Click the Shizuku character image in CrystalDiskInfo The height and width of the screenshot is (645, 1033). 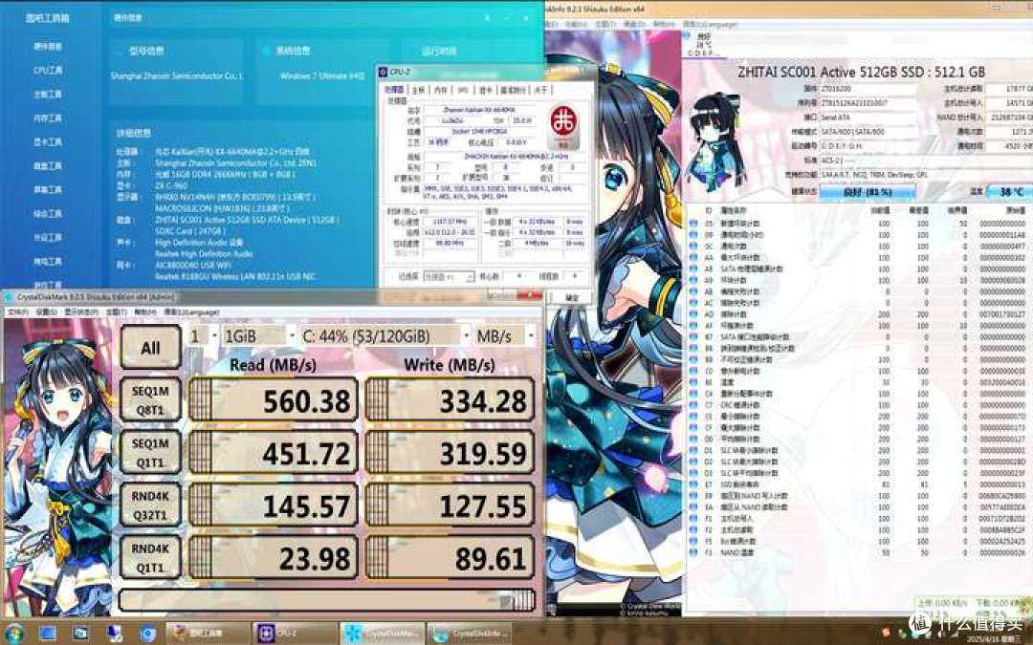click(x=716, y=141)
